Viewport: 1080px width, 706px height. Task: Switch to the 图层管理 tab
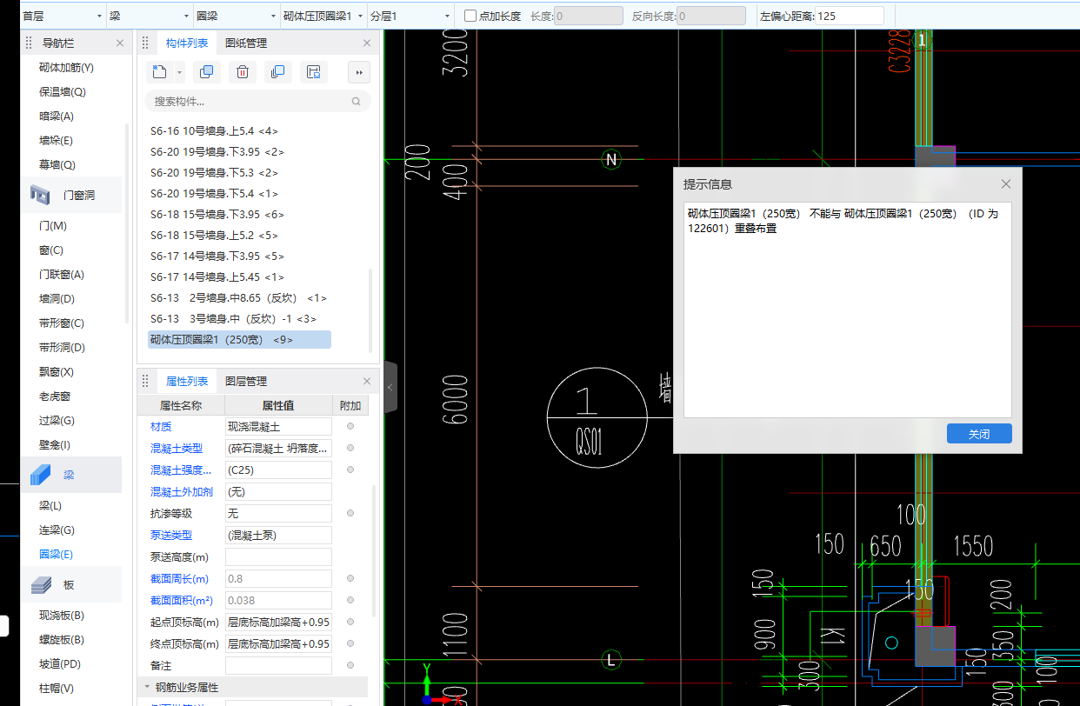point(246,381)
